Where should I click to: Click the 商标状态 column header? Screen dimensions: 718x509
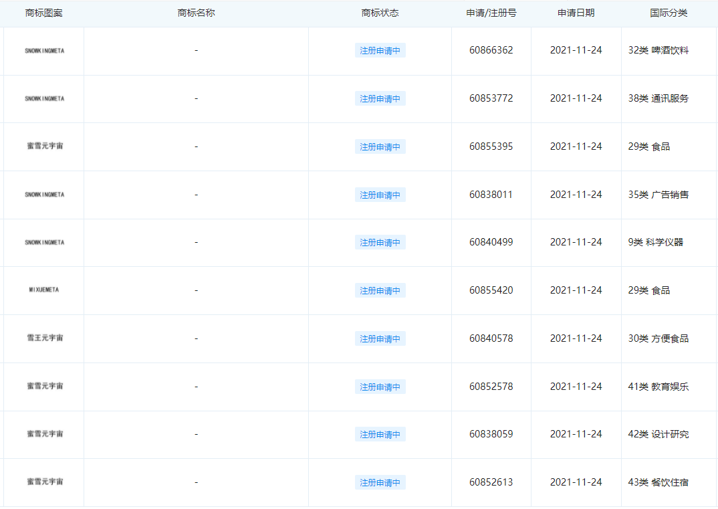coord(380,13)
